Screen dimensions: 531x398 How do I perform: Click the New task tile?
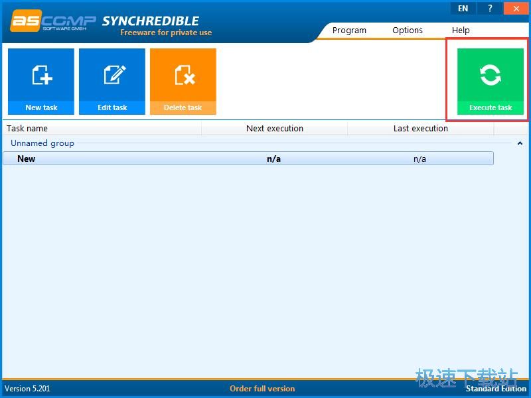click(41, 82)
